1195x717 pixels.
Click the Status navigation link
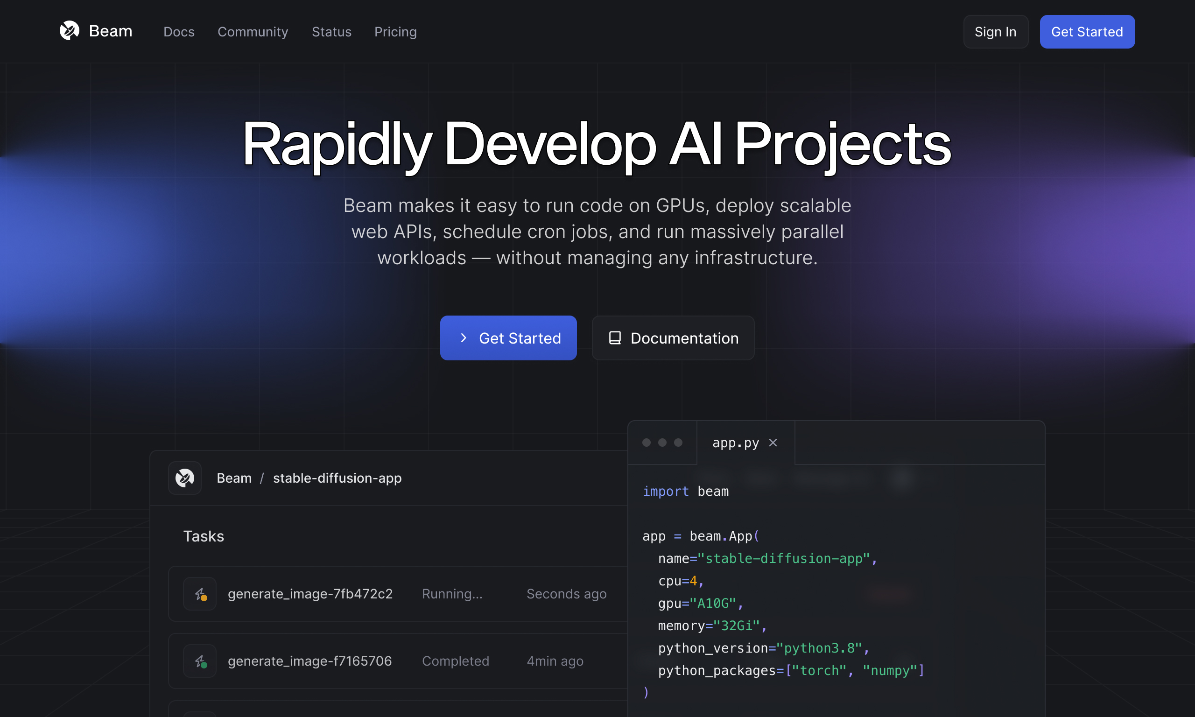(x=331, y=32)
